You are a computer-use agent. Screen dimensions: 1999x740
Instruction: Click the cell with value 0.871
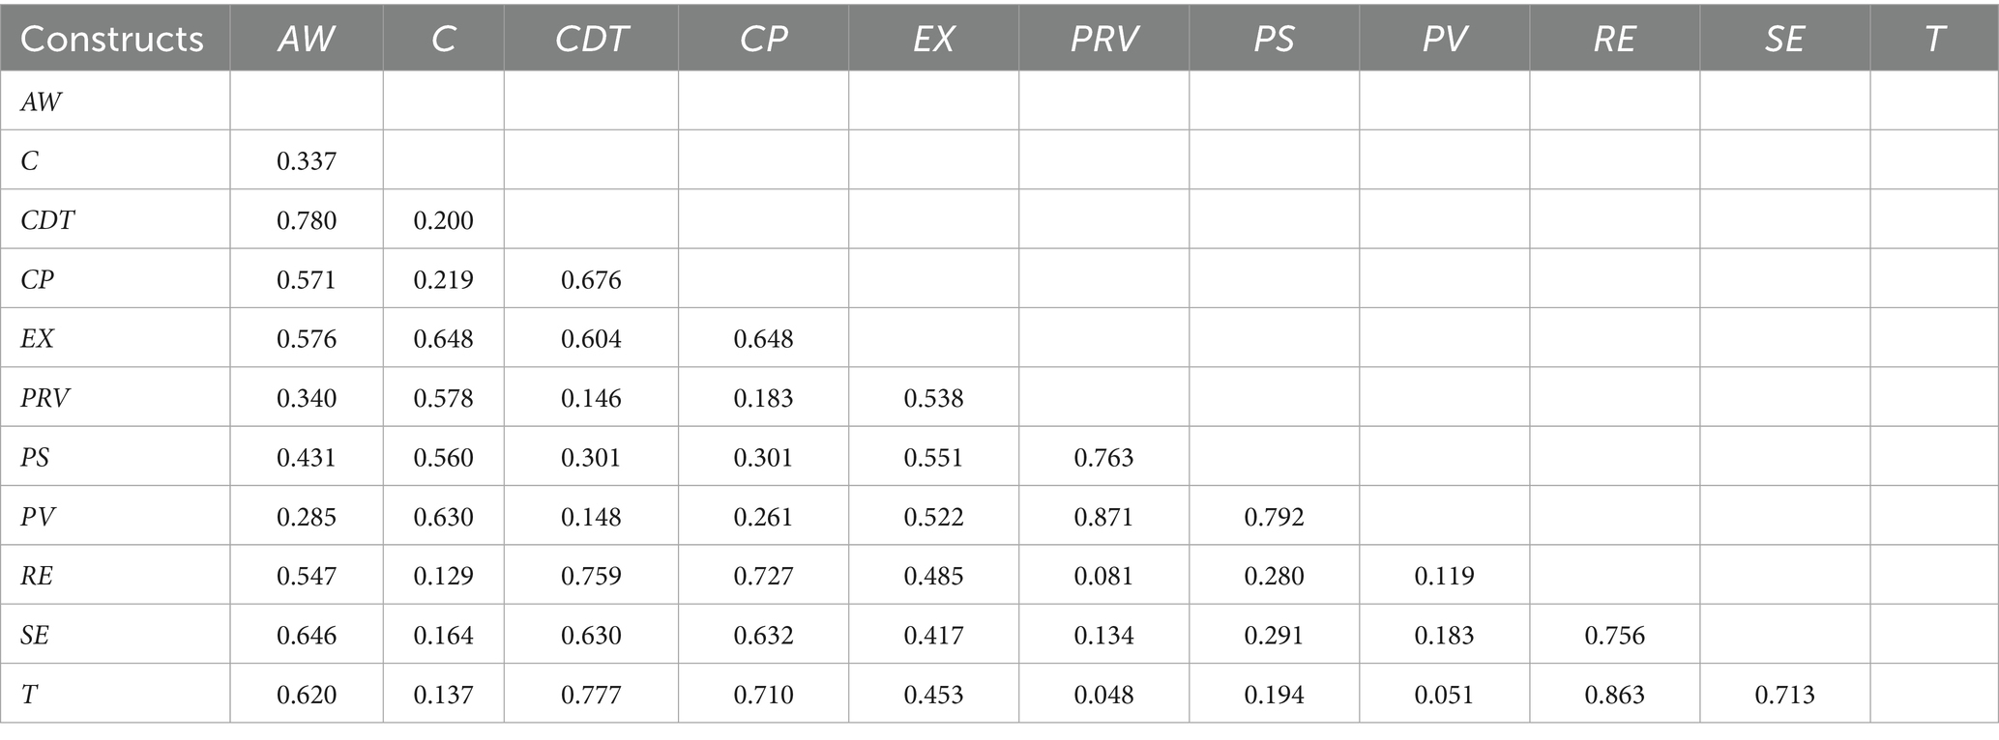(1103, 517)
